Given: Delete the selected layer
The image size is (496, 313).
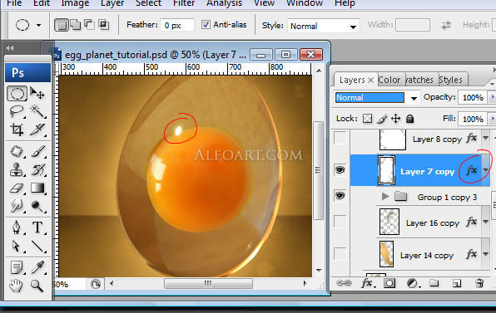Looking at the screenshot, I should [x=479, y=283].
